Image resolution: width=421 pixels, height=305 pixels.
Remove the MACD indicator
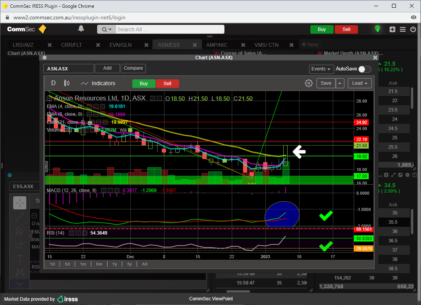click(x=116, y=190)
